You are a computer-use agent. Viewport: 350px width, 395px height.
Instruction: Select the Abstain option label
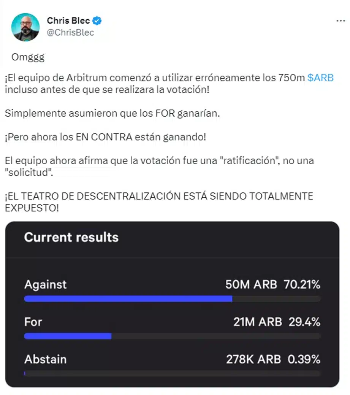coord(45,359)
